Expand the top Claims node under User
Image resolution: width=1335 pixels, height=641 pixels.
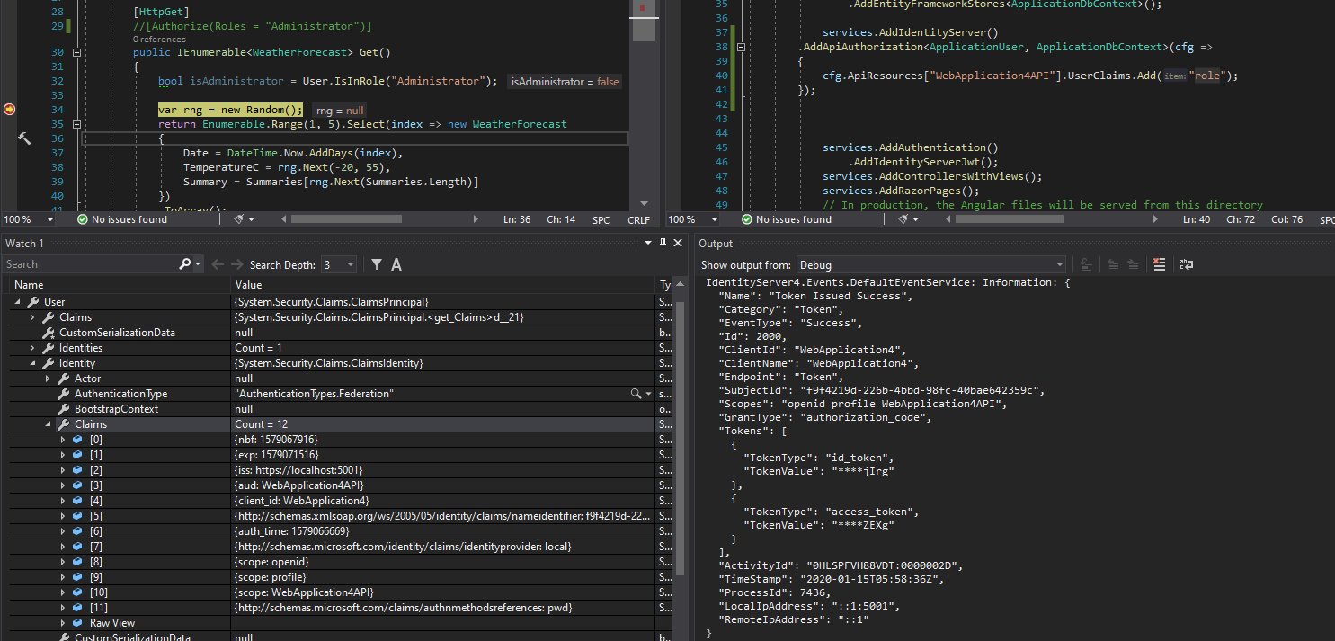pyautogui.click(x=32, y=317)
